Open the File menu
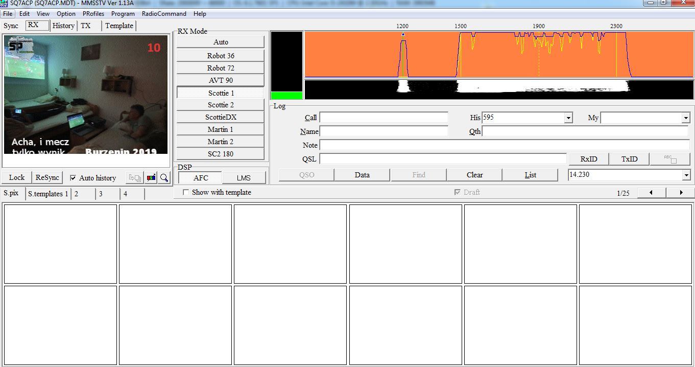695x367 pixels. (x=8, y=14)
